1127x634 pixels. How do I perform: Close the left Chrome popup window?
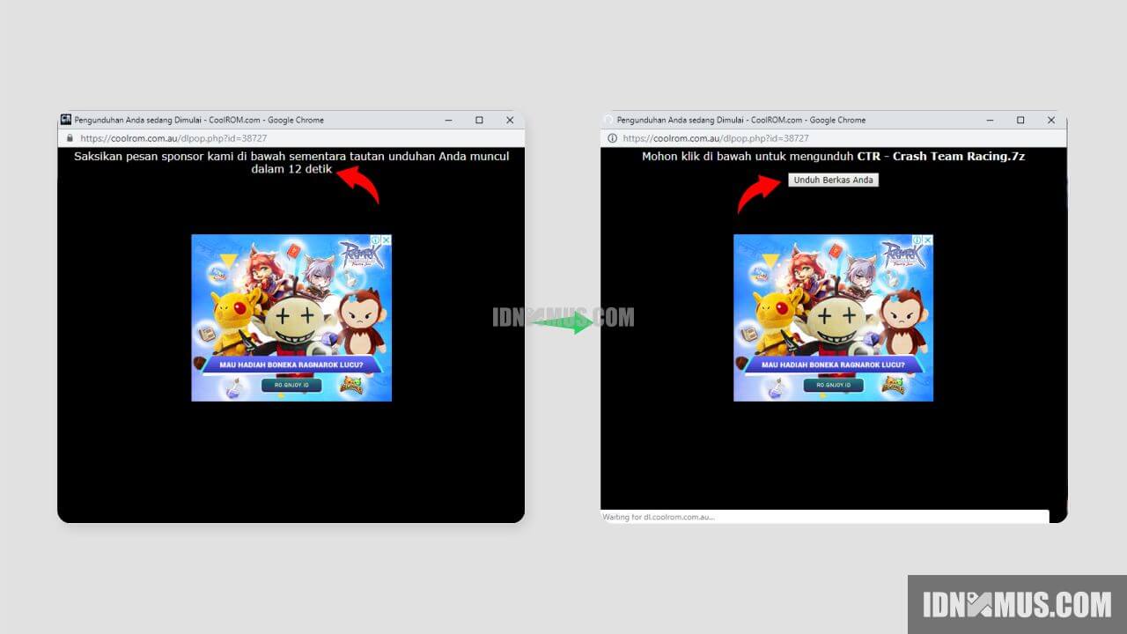[510, 120]
